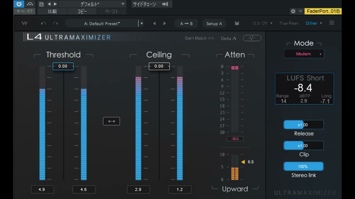355x199 pixels.
Task: Click the Ceiling value field 0.00
Action: coord(159,66)
